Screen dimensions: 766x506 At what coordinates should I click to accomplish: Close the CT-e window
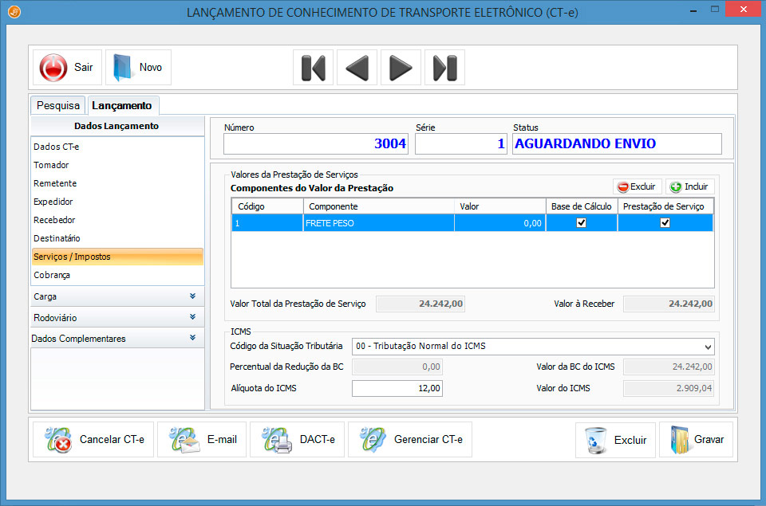coord(743,10)
